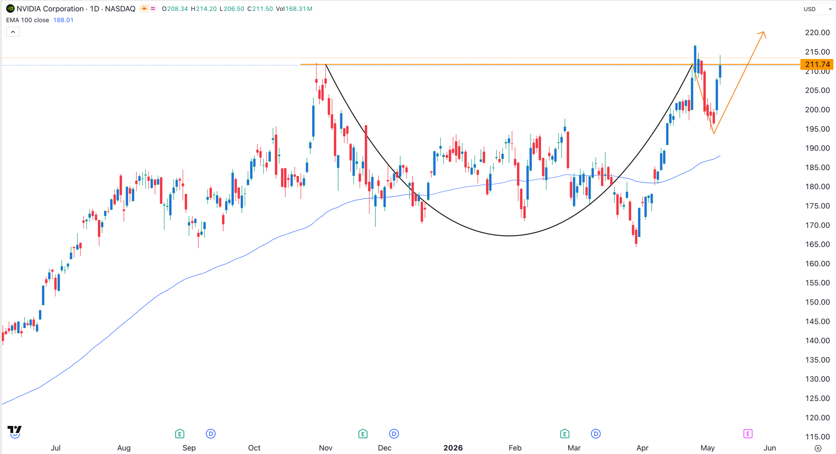Image resolution: width=836 pixels, height=454 pixels.
Task: Click the Jun label on the time axis
Action: pyautogui.click(x=769, y=448)
